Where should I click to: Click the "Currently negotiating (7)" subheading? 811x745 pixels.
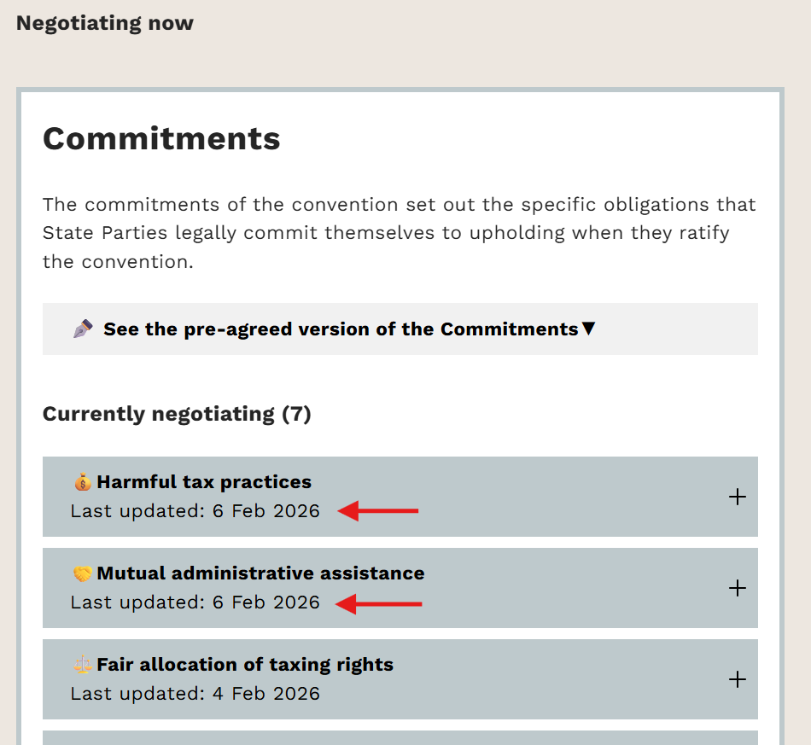(x=177, y=414)
